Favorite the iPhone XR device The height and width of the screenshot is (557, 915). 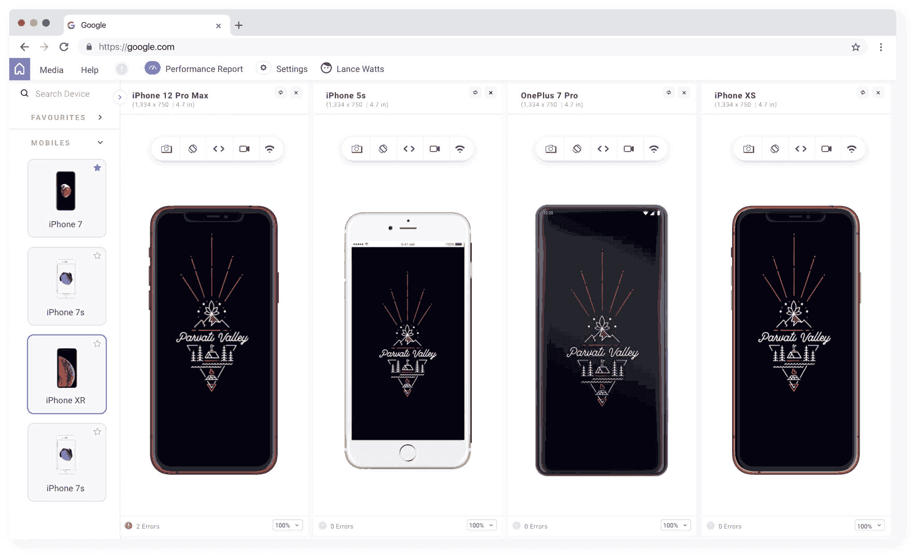pyautogui.click(x=97, y=343)
